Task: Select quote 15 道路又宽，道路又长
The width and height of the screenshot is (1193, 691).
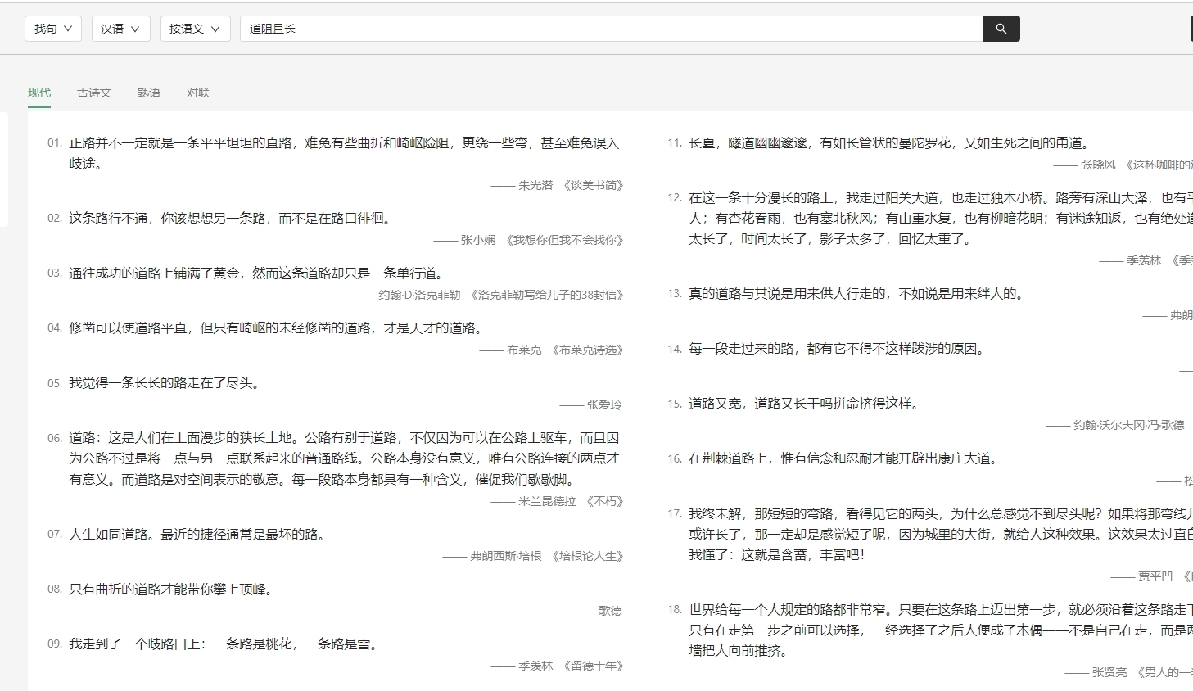Action: click(x=806, y=403)
